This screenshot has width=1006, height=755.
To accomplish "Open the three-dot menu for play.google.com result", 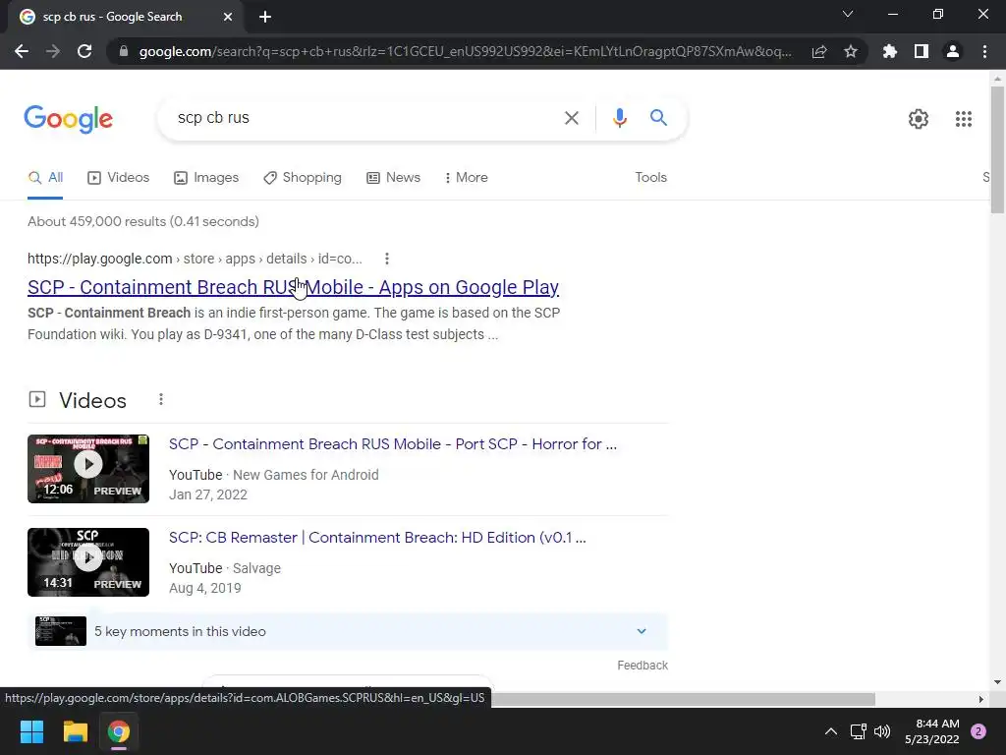I will [x=386, y=259].
